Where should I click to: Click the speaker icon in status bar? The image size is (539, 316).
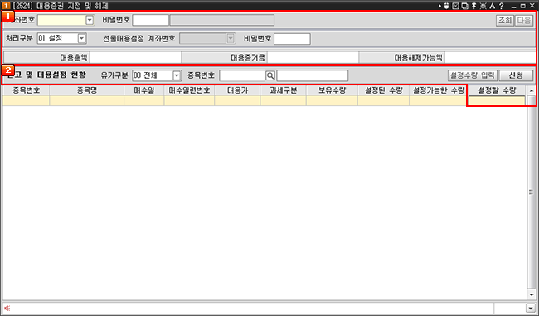click(x=7, y=308)
